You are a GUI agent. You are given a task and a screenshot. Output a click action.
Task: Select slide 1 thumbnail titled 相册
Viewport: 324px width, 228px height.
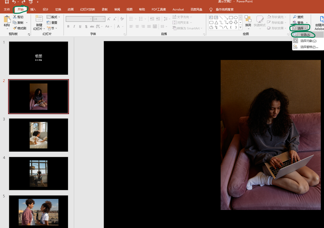point(38,58)
